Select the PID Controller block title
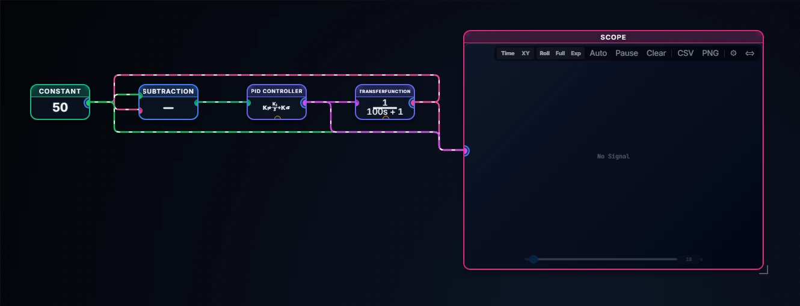 (277, 91)
